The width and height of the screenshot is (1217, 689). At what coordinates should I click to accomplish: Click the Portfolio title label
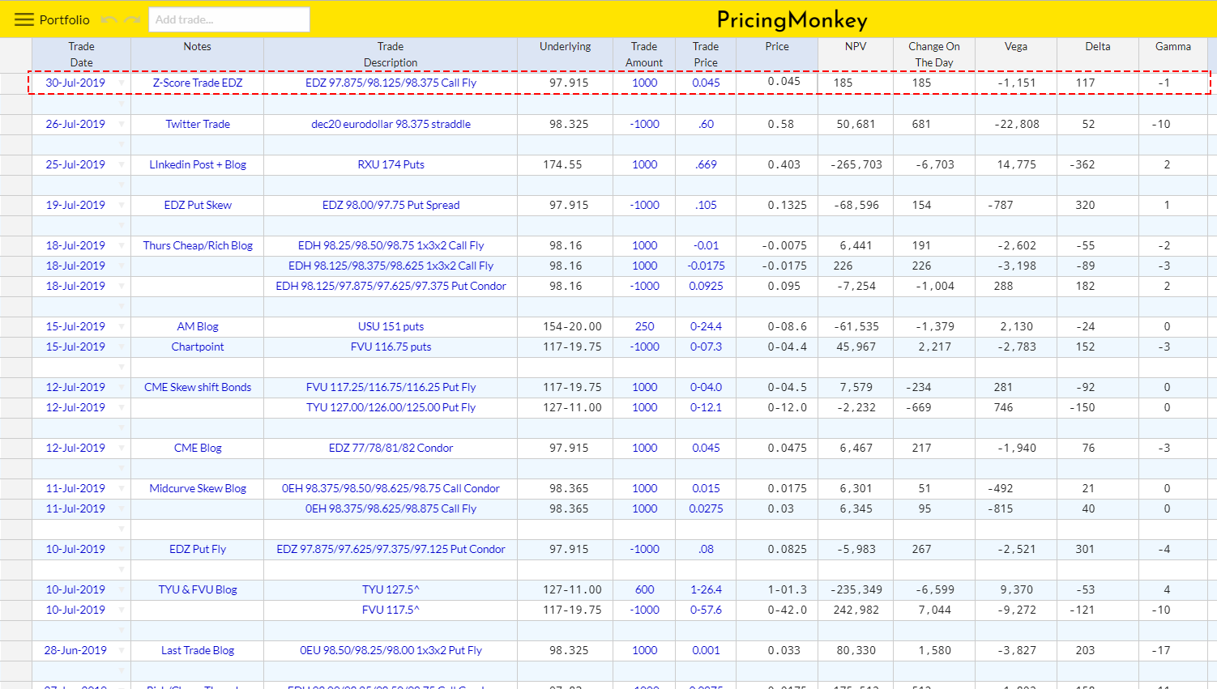(x=65, y=19)
